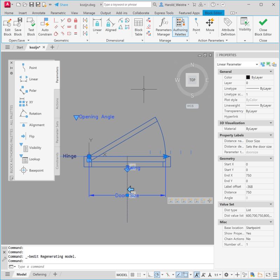The width and height of the screenshot is (280, 280).
Task: Choose Basepoint parameter in authoring palette
Action: (31, 170)
